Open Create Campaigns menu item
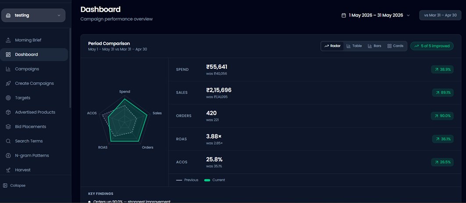 (x=34, y=83)
